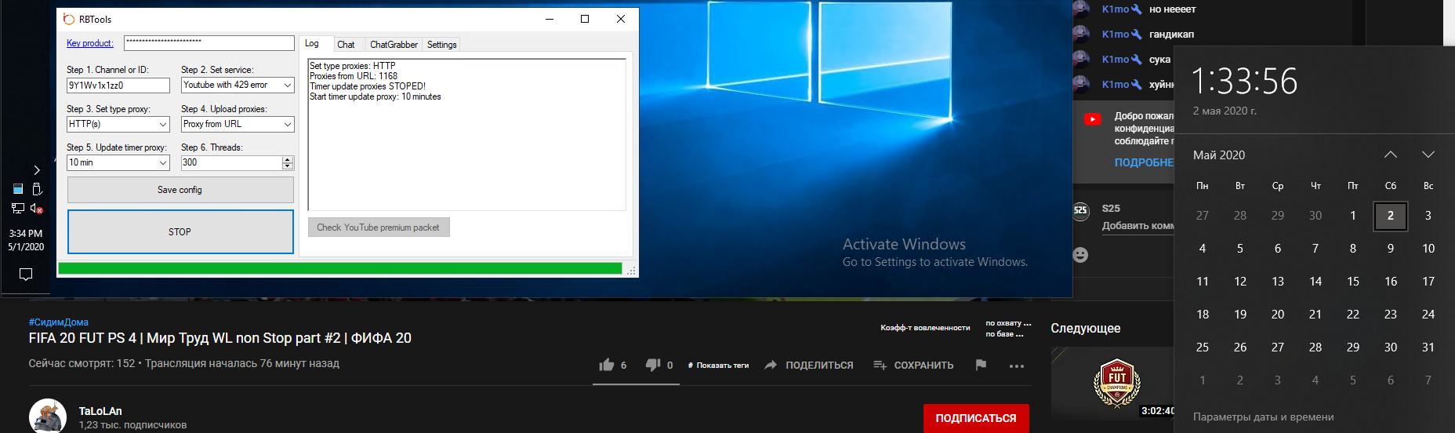Click the network tray icon

tap(18, 209)
